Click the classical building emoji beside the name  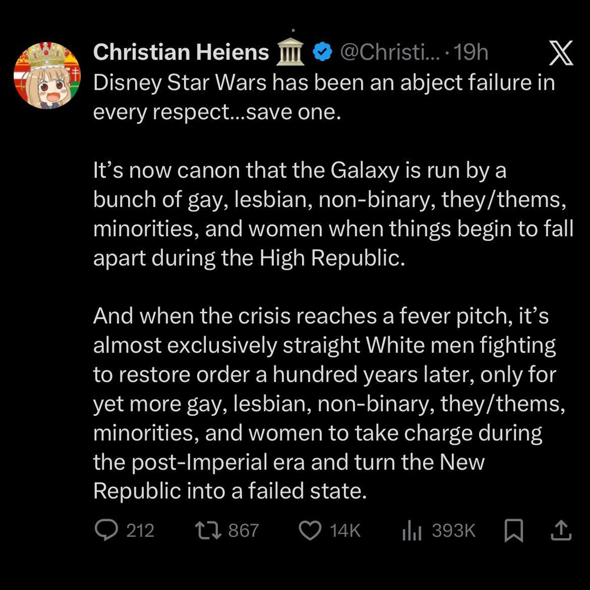pyautogui.click(x=290, y=53)
